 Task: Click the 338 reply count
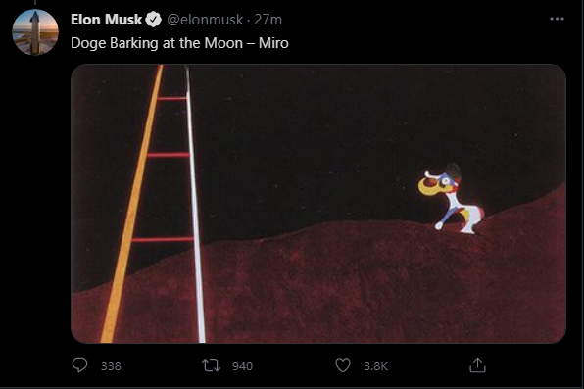tap(111, 366)
